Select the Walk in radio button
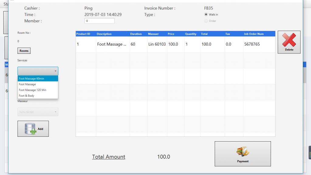 point(206,14)
